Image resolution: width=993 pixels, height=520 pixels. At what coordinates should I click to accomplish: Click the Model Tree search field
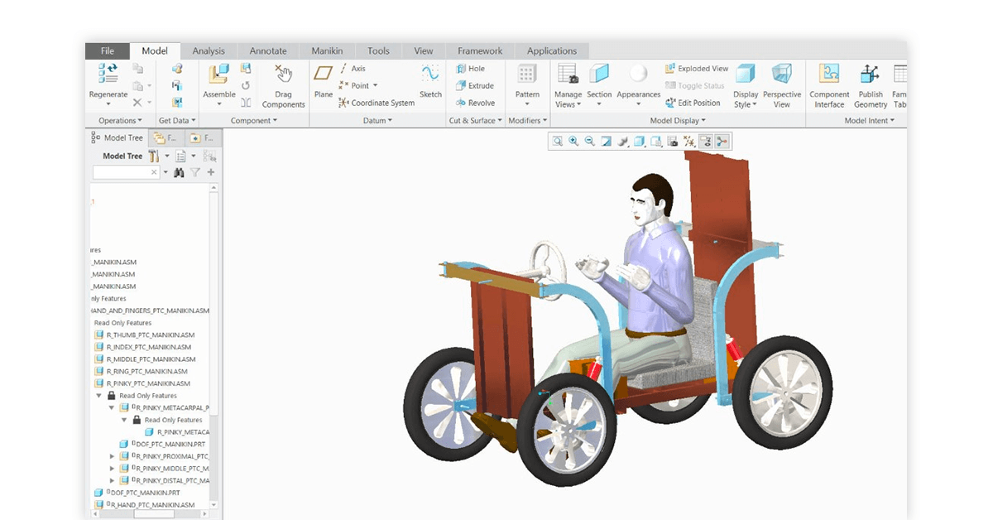126,172
